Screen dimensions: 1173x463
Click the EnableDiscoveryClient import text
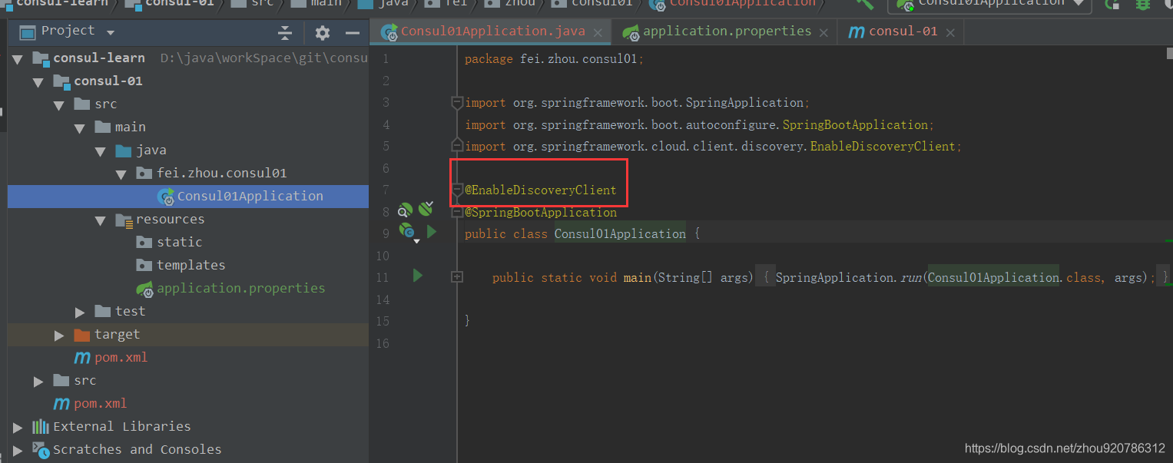[883, 146]
